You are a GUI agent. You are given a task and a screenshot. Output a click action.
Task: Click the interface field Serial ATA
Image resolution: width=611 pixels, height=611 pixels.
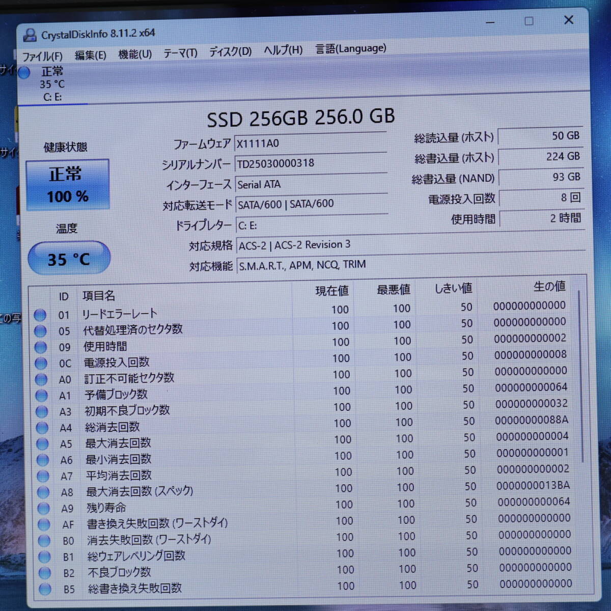(x=311, y=183)
